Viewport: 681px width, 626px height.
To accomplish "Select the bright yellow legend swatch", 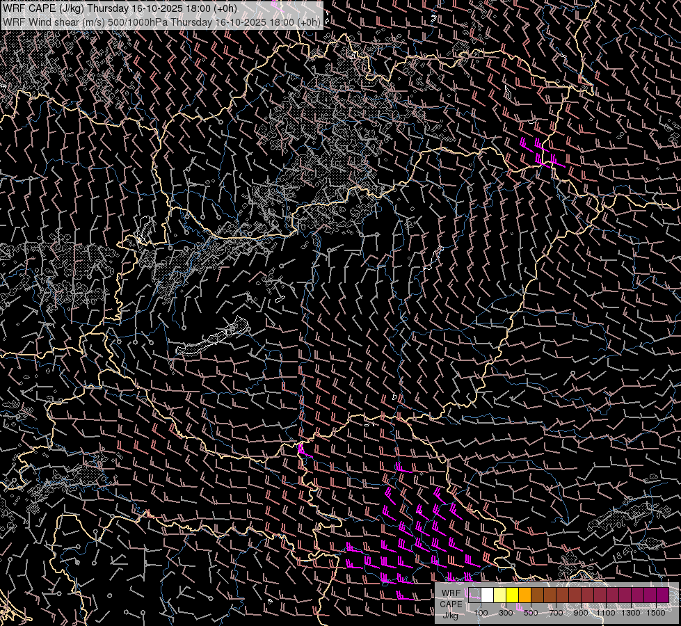I will [x=512, y=595].
